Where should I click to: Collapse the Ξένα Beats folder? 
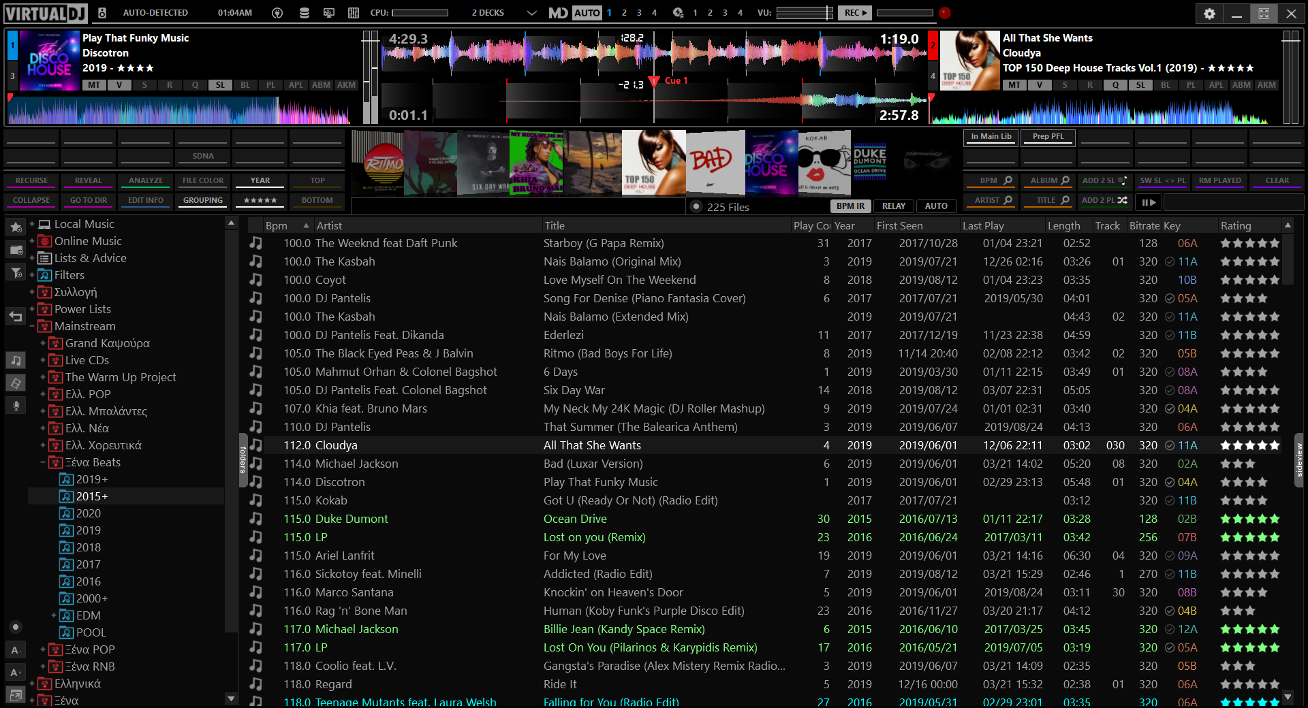[42, 462]
